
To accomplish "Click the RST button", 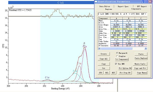I will coord(113,73).
